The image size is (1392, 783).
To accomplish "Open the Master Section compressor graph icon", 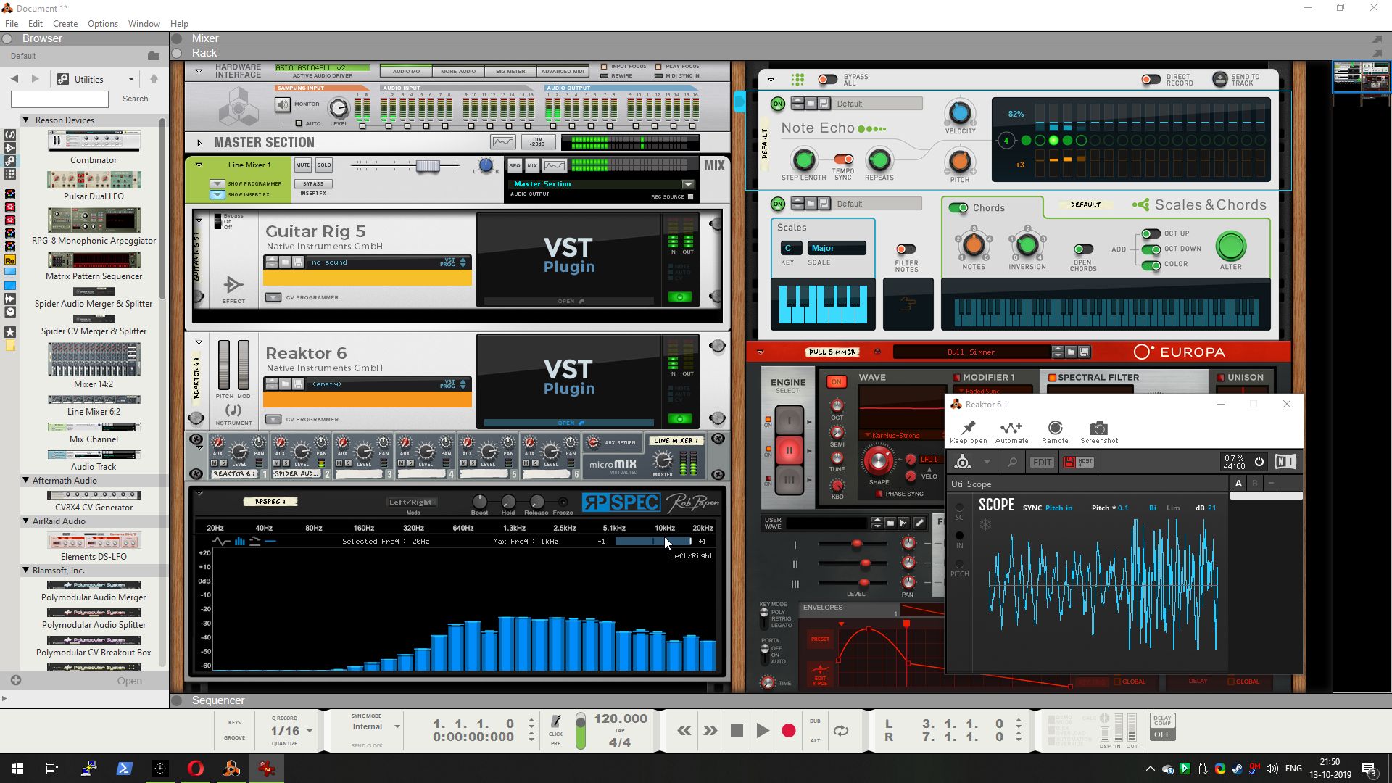I will pos(502,142).
